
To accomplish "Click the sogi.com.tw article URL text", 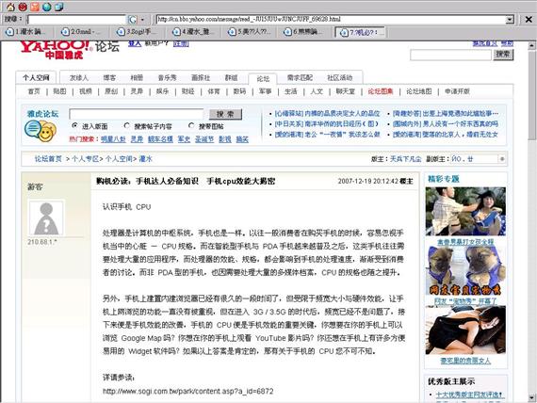I will point(188,391).
